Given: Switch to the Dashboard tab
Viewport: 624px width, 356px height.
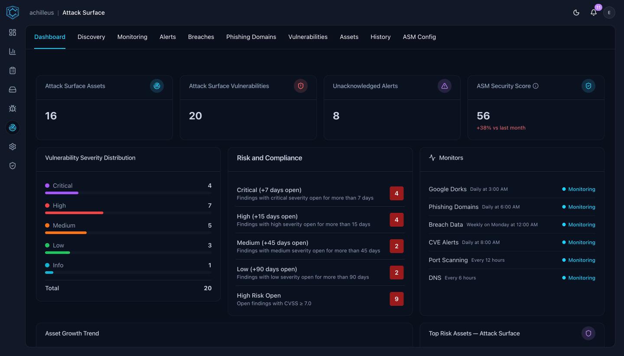Looking at the screenshot, I should pyautogui.click(x=50, y=37).
